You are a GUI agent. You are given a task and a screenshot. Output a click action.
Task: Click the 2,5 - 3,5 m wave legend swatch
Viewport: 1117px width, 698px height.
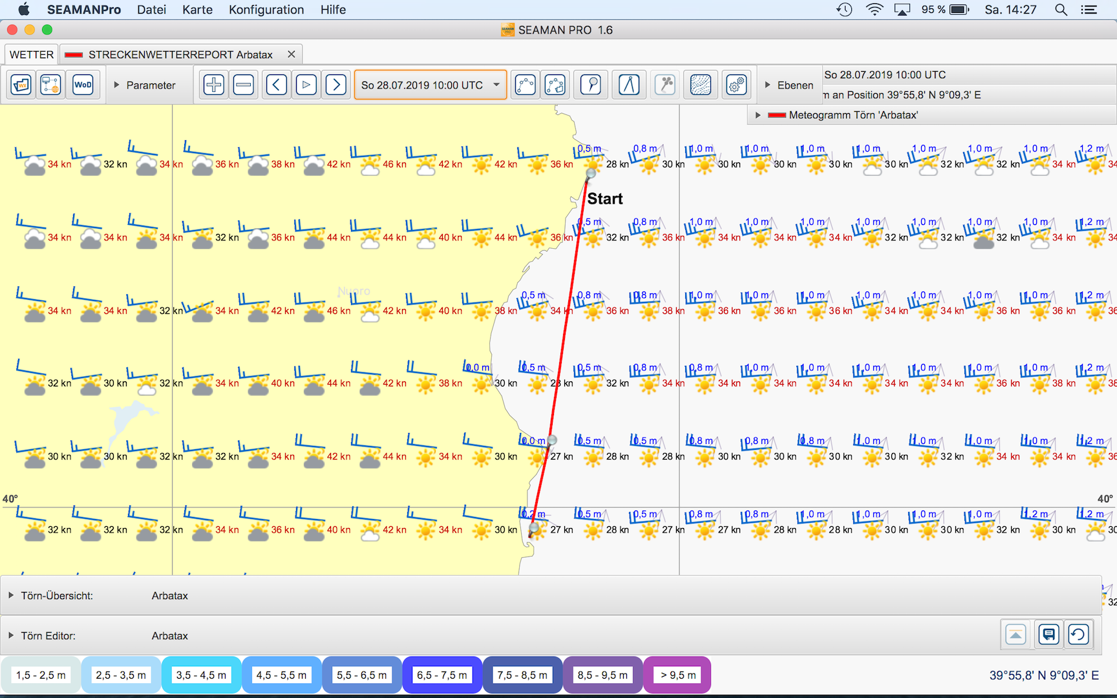[121, 675]
